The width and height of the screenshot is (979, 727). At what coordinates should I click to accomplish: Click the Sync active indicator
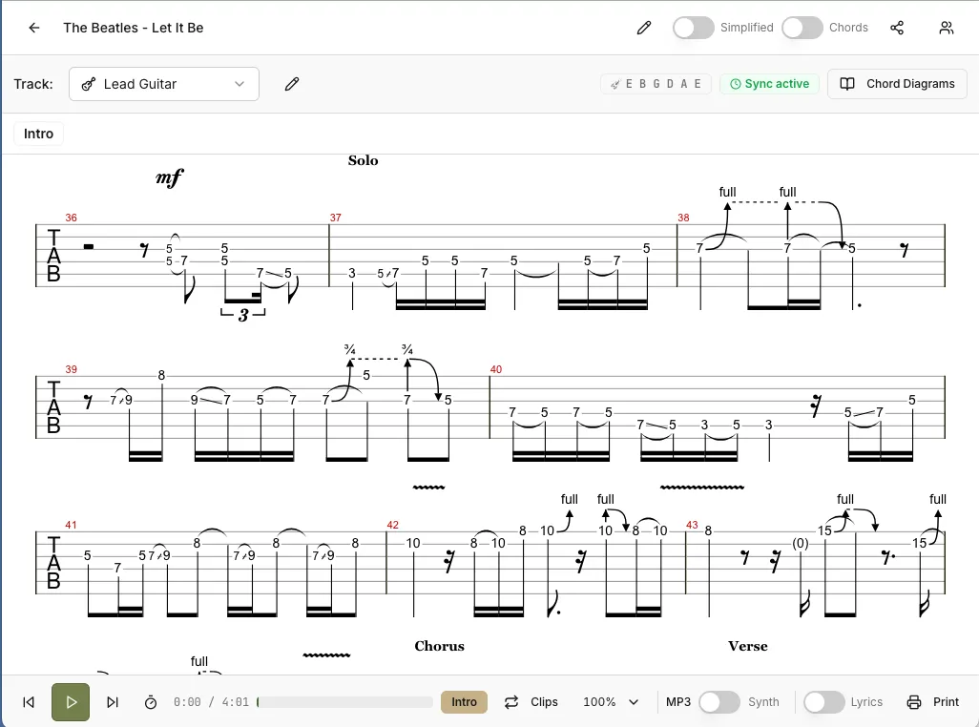click(769, 84)
